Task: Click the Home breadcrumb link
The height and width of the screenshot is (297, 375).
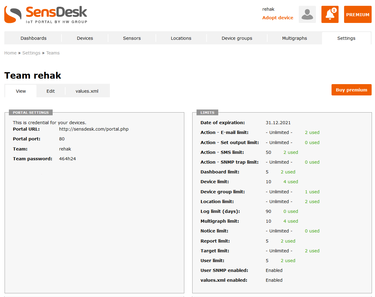Action: click(x=10, y=53)
